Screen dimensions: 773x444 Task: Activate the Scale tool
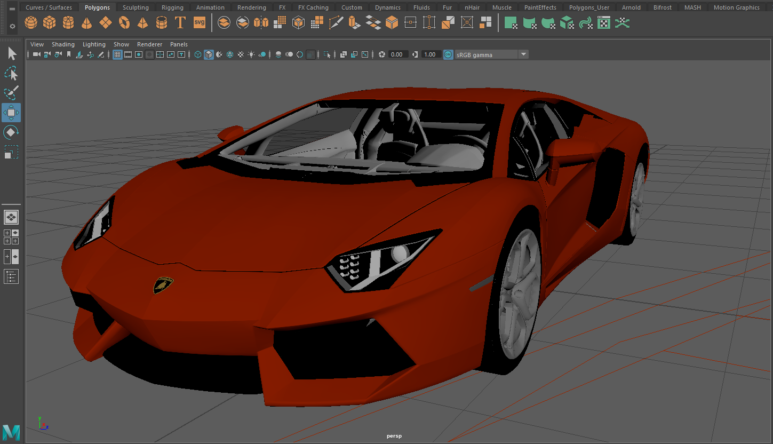point(12,152)
